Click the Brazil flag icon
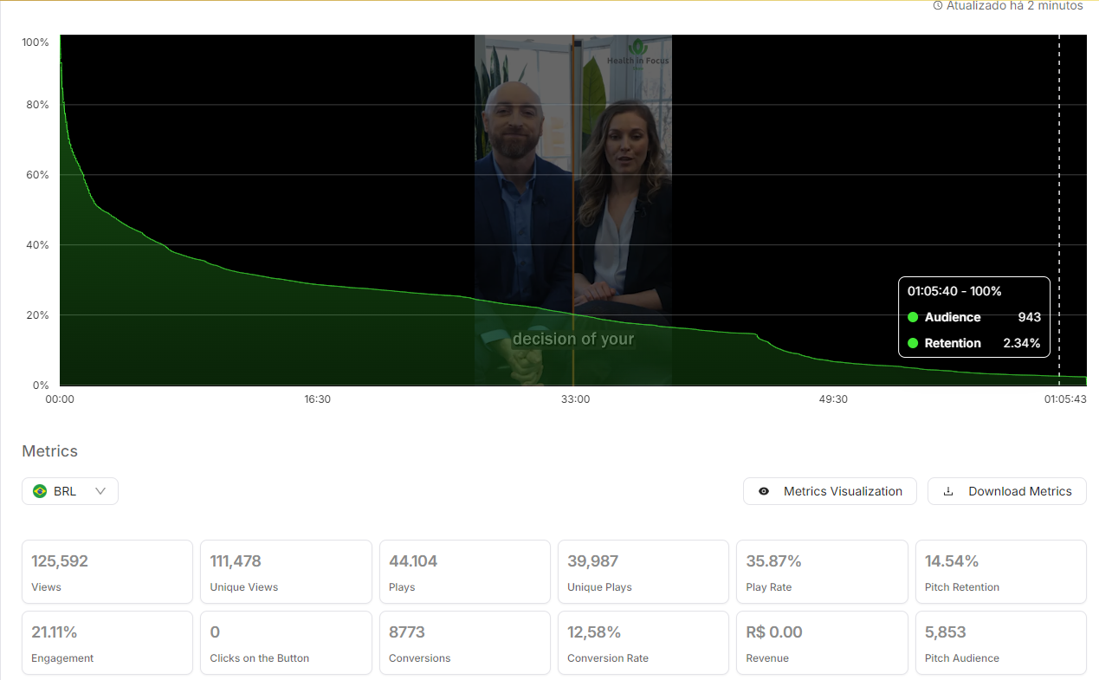Image resolution: width=1099 pixels, height=680 pixels. 40,491
